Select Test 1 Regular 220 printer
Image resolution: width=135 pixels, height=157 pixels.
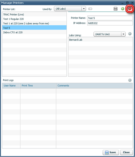pyautogui.click(x=34, y=19)
